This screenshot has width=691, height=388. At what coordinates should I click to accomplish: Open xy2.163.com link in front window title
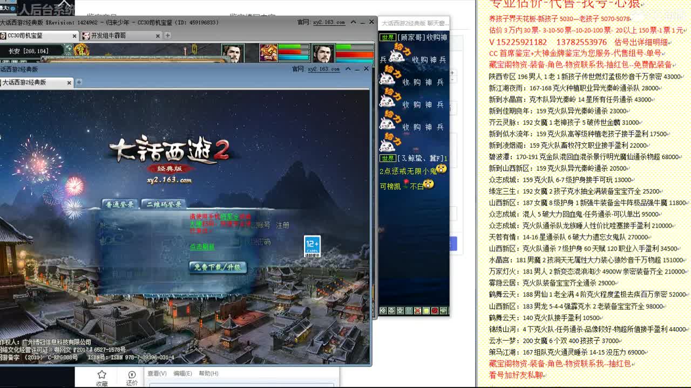[x=323, y=69]
